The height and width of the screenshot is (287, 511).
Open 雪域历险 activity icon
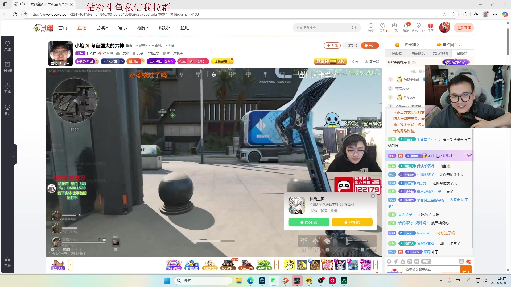(192, 265)
